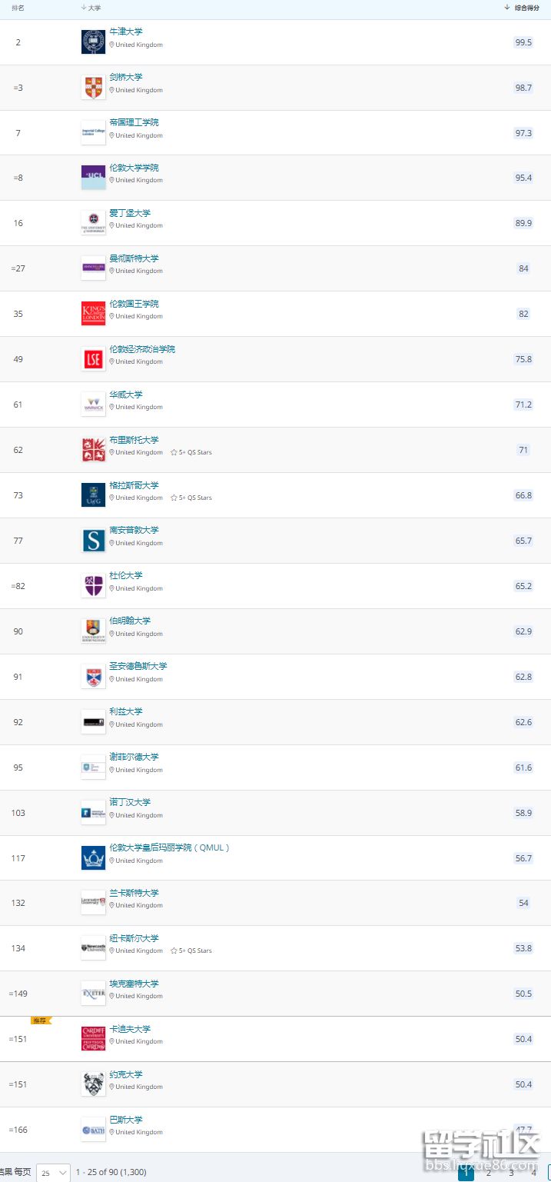Go to page 2 of results

tap(488, 1173)
